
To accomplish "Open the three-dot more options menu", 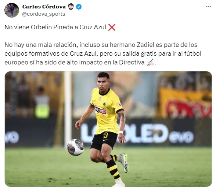I will [x=209, y=7].
